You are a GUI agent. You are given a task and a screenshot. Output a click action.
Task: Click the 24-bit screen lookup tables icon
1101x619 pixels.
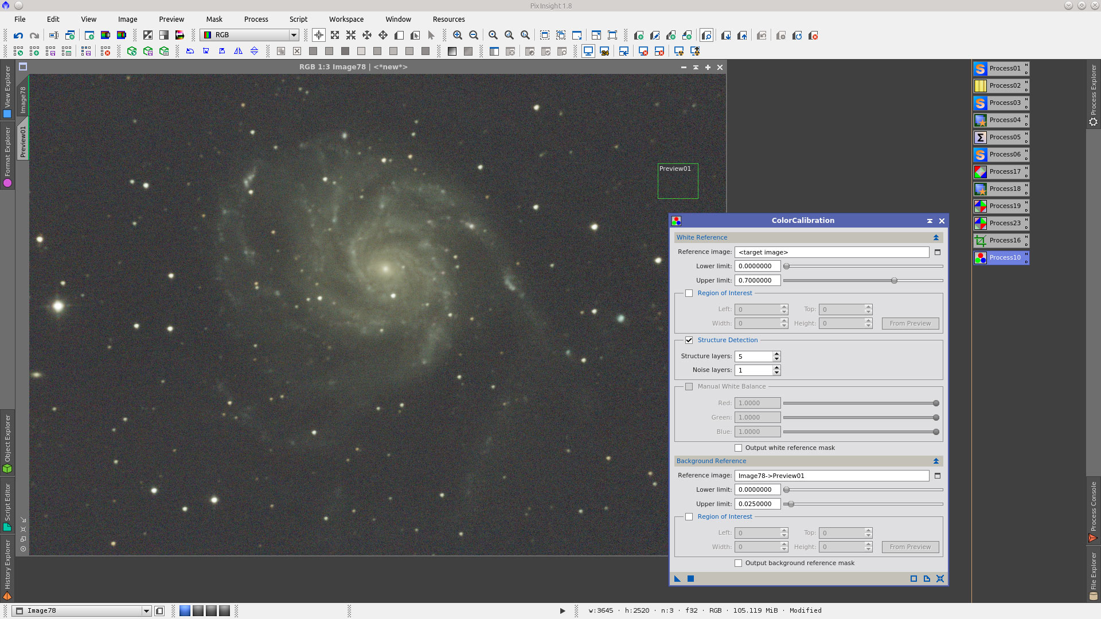point(605,52)
